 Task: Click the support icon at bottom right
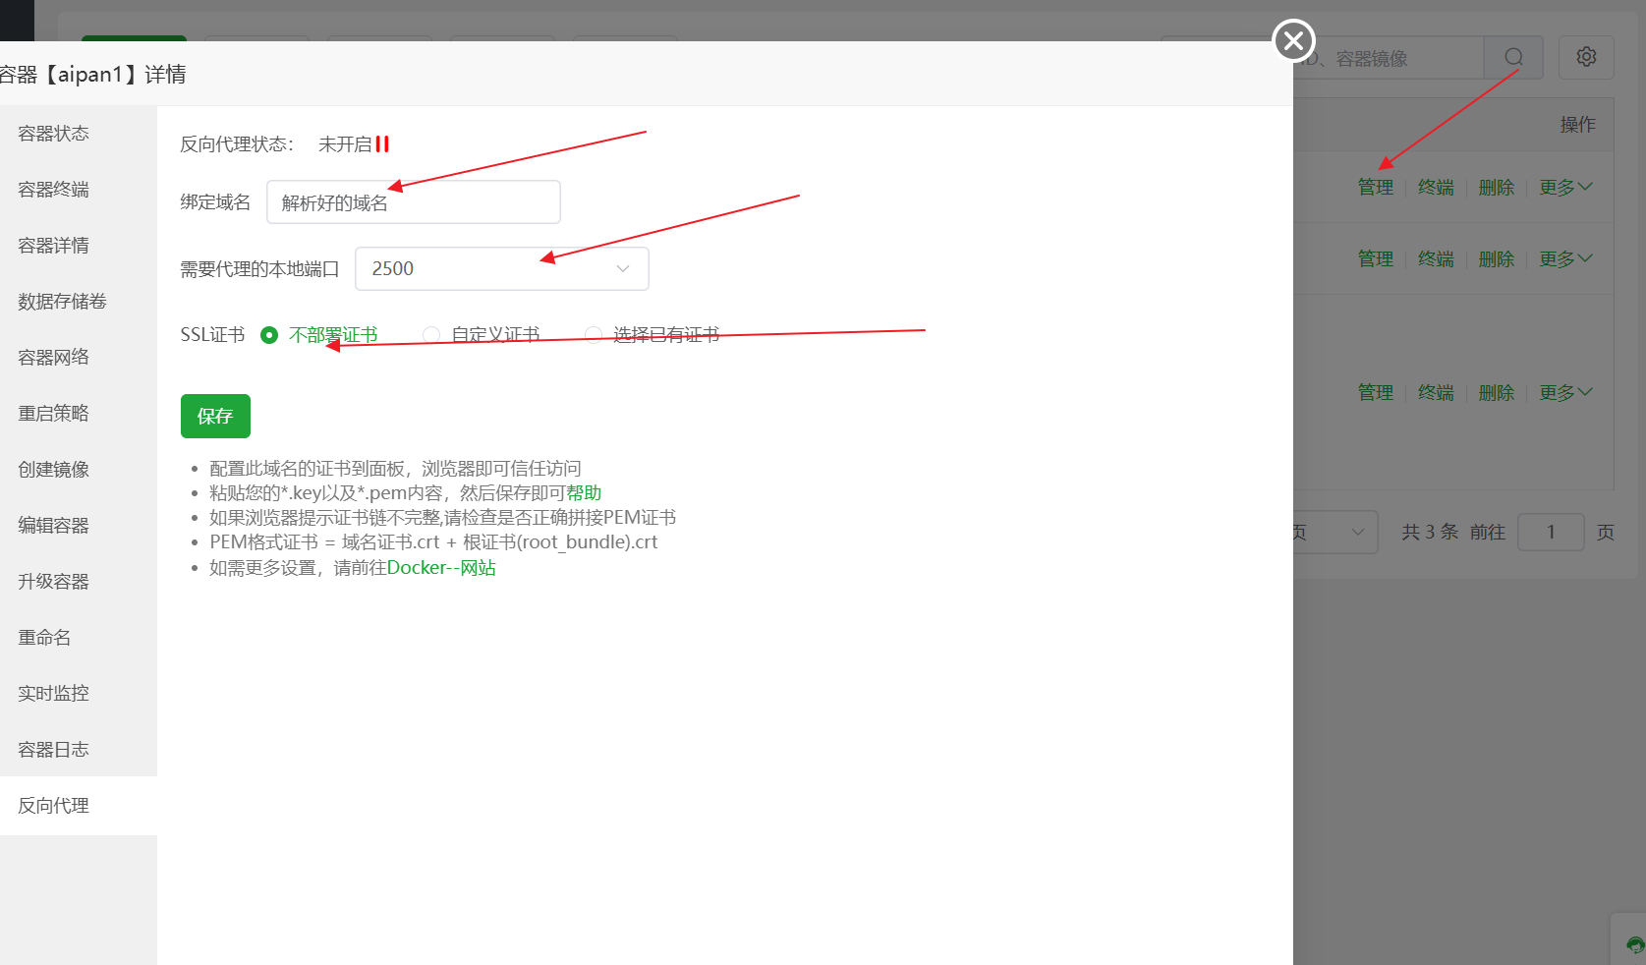(1634, 944)
